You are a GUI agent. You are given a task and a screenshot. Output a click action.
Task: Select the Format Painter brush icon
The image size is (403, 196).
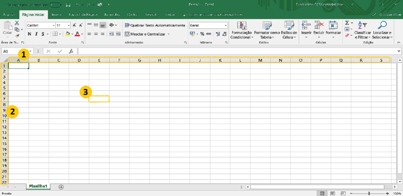tap(17, 36)
